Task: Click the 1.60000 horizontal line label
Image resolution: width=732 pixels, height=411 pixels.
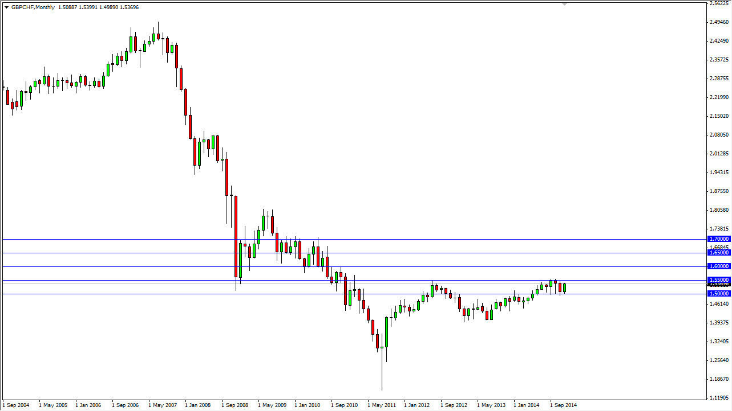Action: click(x=718, y=266)
